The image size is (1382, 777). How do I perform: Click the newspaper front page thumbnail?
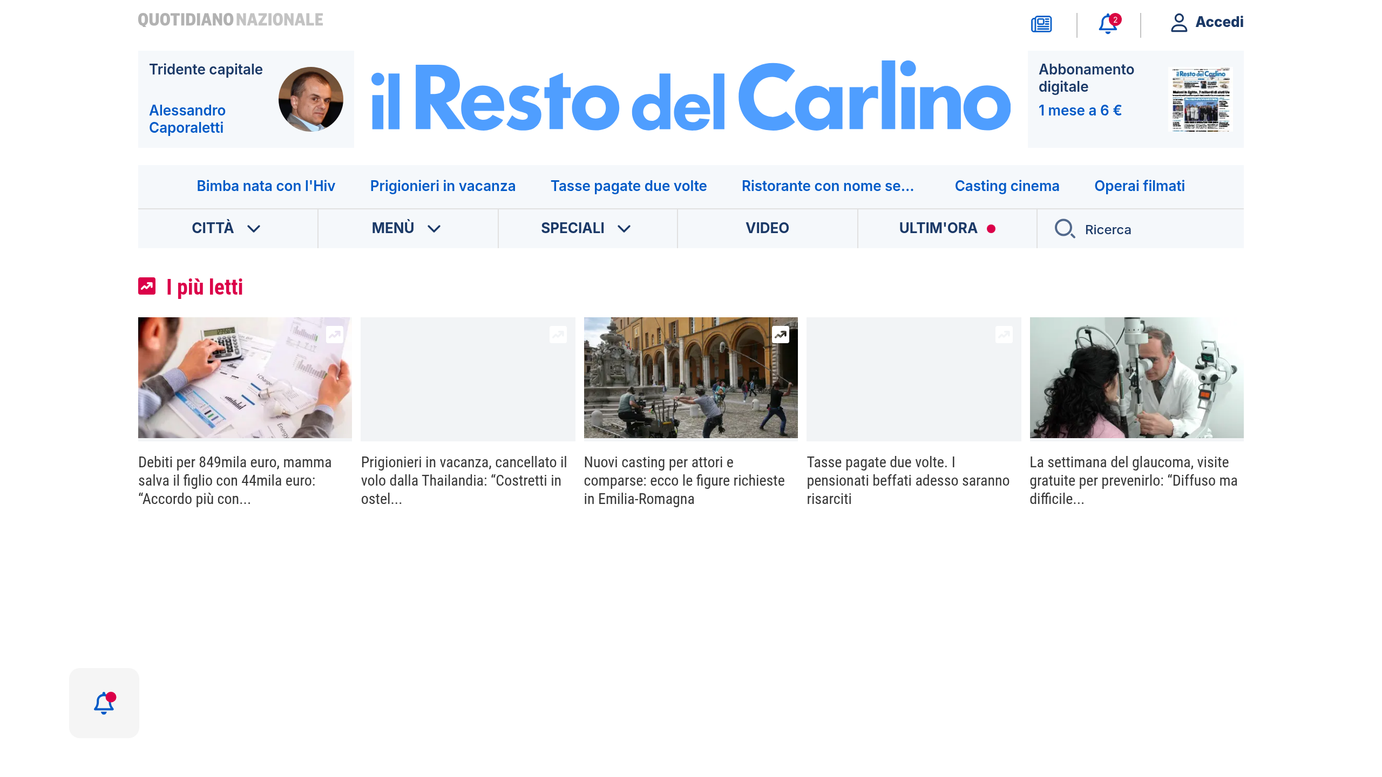point(1201,99)
